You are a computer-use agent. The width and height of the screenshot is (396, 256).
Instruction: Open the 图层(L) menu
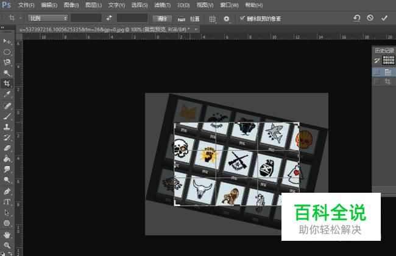pyautogui.click(x=93, y=5)
